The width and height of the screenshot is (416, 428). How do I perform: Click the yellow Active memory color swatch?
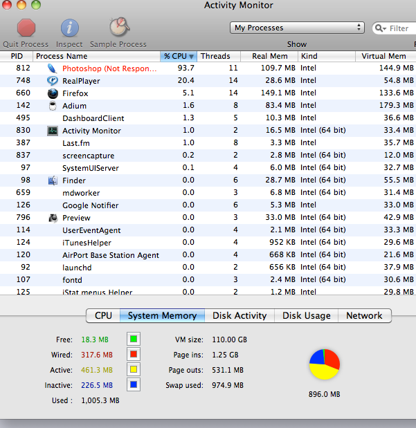tap(134, 370)
